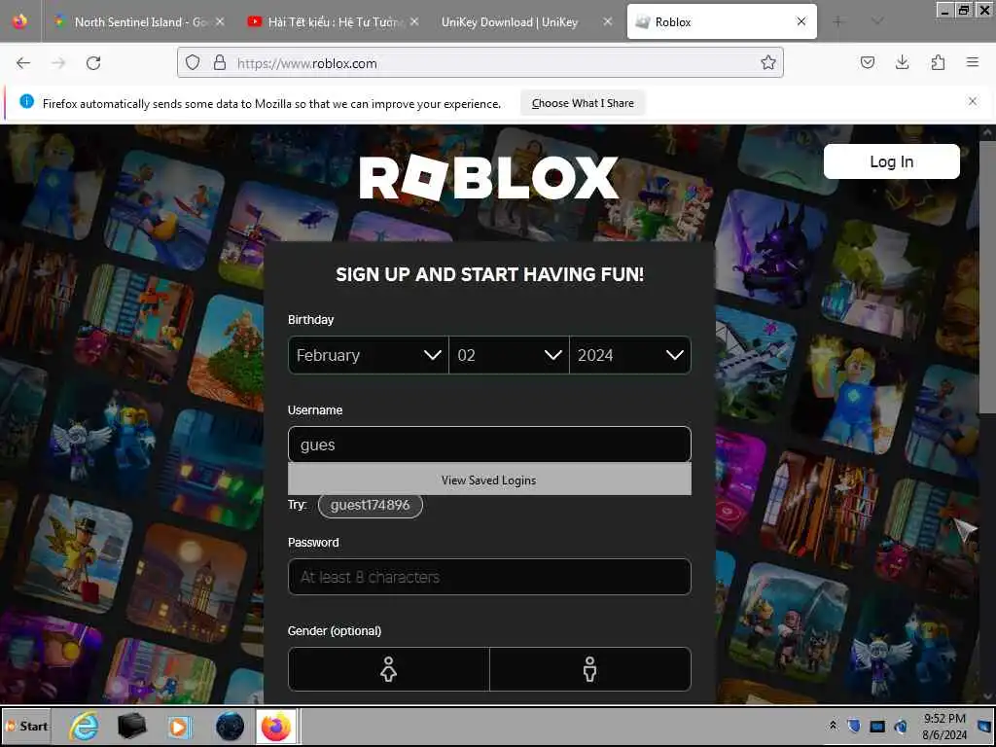The image size is (996, 747).
Task: Go back with the browser back arrow
Action: [23, 63]
